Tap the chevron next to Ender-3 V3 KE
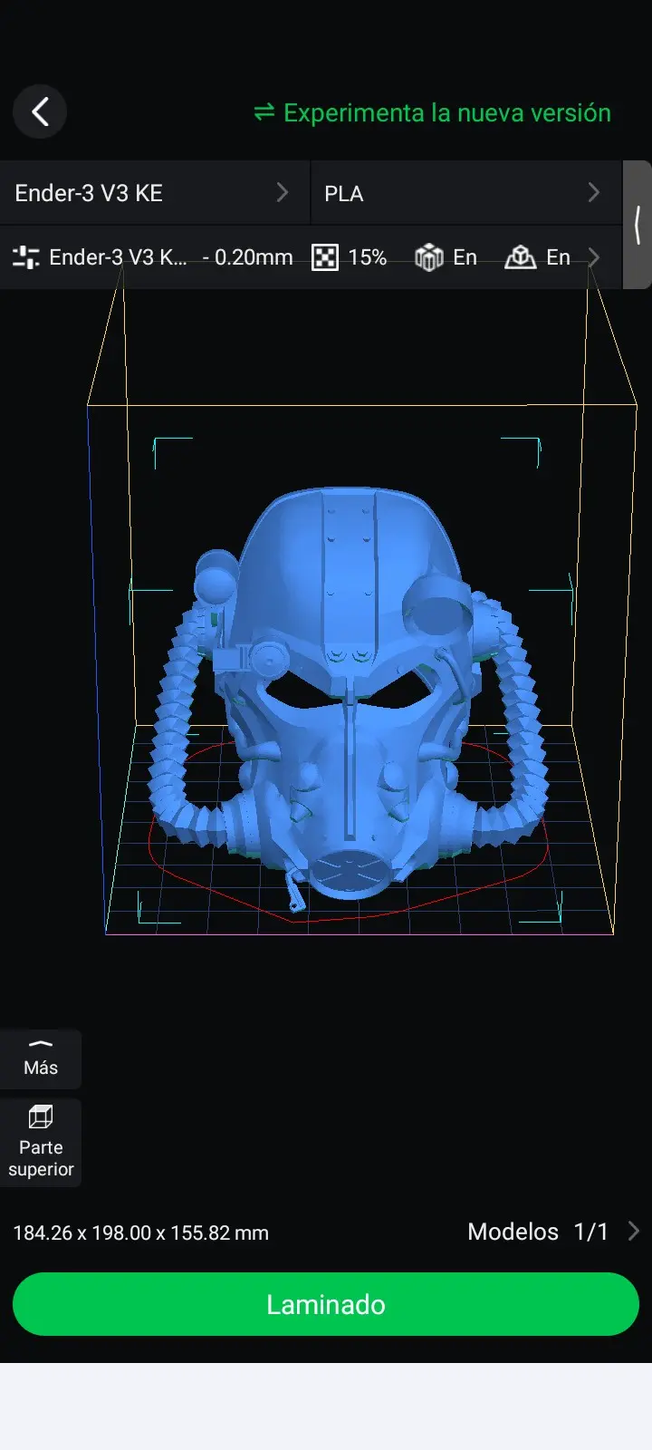Screen dimensions: 652x1450 pyautogui.click(x=283, y=192)
